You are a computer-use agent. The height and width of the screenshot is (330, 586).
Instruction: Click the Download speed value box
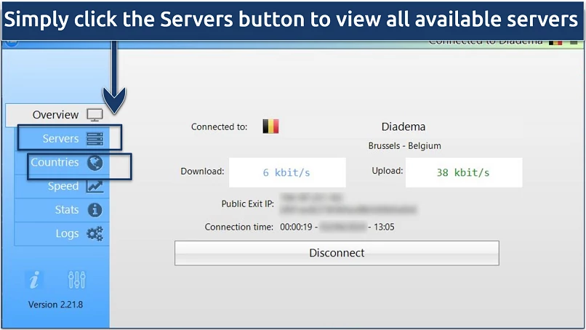[x=287, y=172]
